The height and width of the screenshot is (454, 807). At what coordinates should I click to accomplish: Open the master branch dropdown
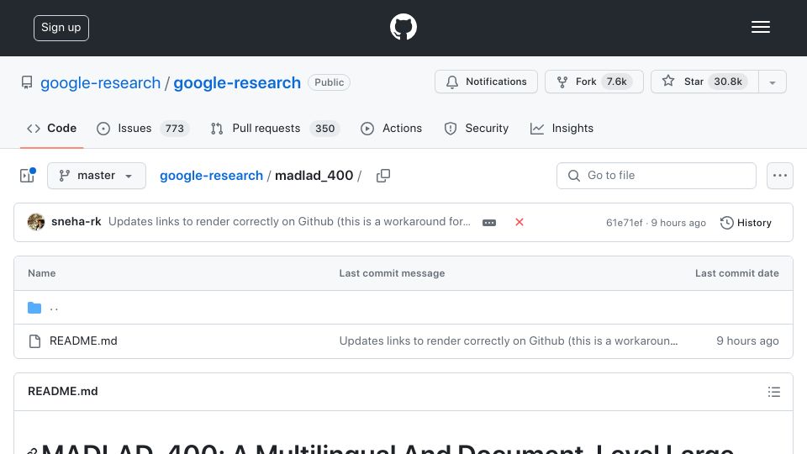pos(96,176)
